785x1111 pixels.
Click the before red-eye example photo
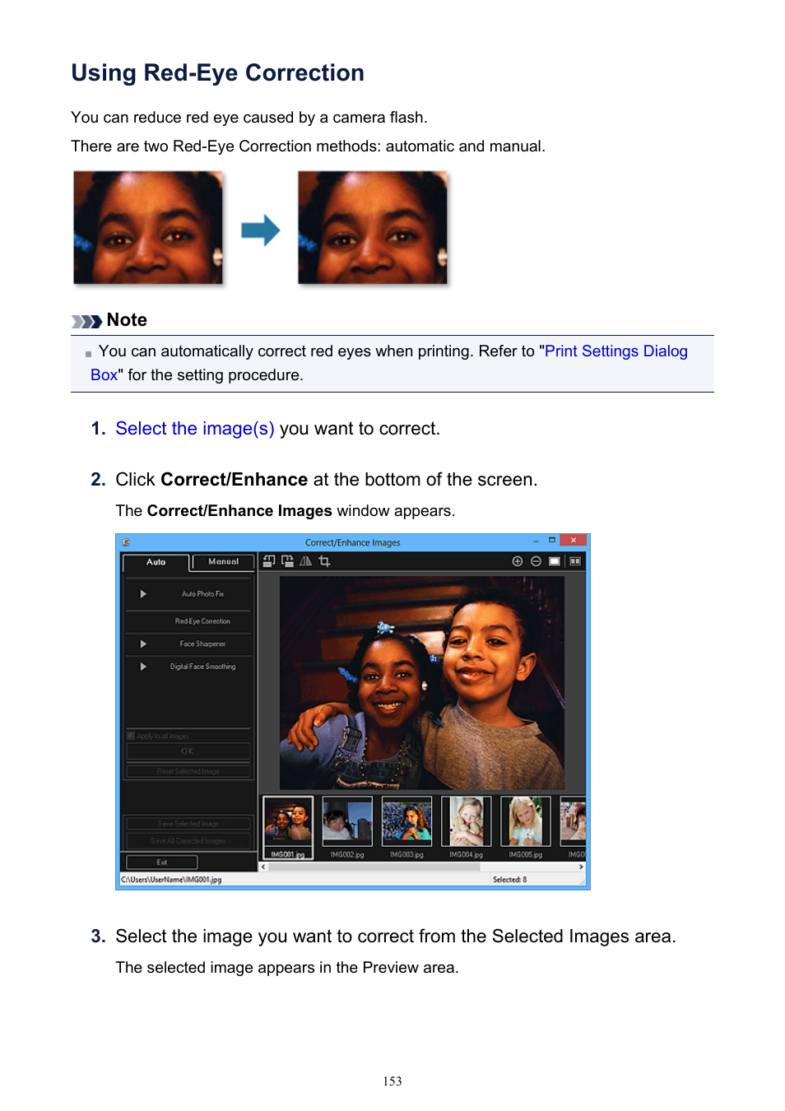pyautogui.click(x=148, y=227)
